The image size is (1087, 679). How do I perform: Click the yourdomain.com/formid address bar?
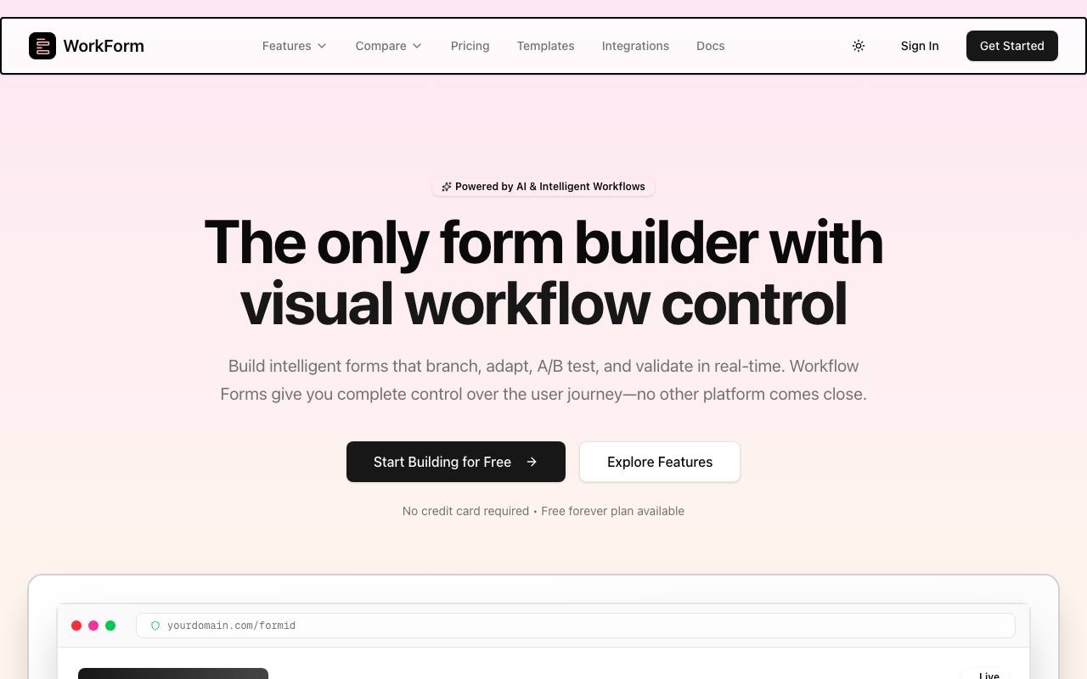pos(576,626)
